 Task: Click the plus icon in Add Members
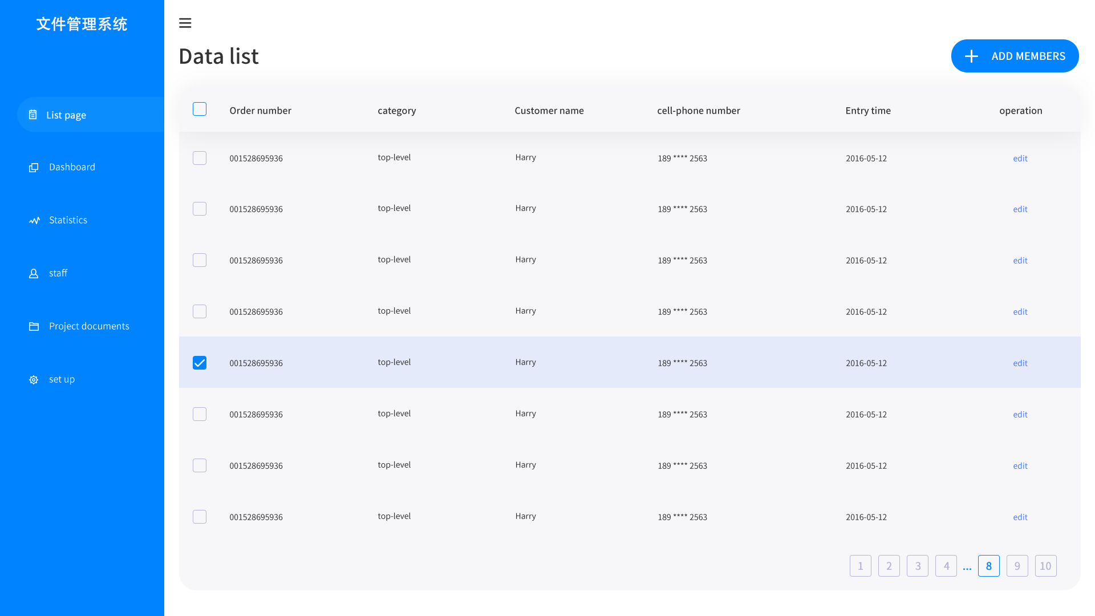[x=971, y=56]
